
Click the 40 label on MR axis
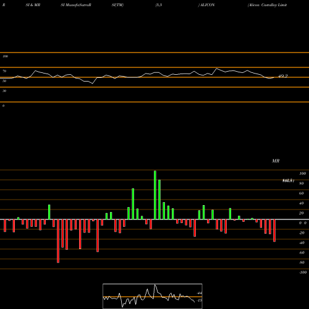pos(302,203)
